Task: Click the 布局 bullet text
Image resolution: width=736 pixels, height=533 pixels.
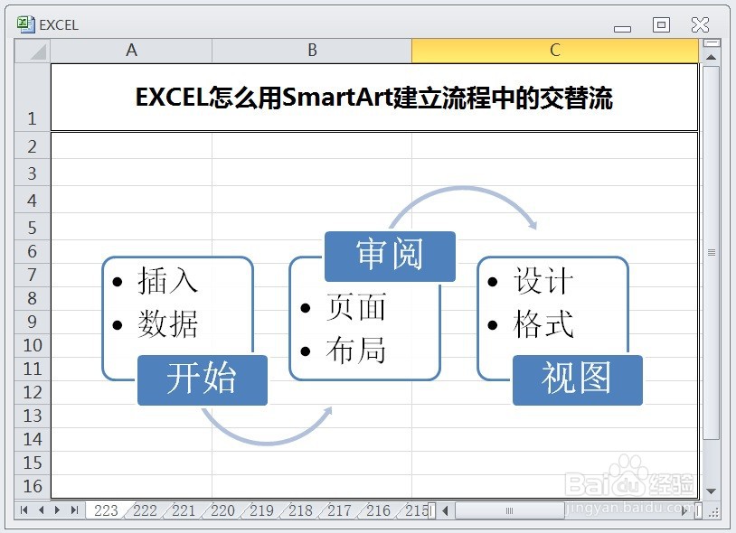Action: click(x=356, y=351)
